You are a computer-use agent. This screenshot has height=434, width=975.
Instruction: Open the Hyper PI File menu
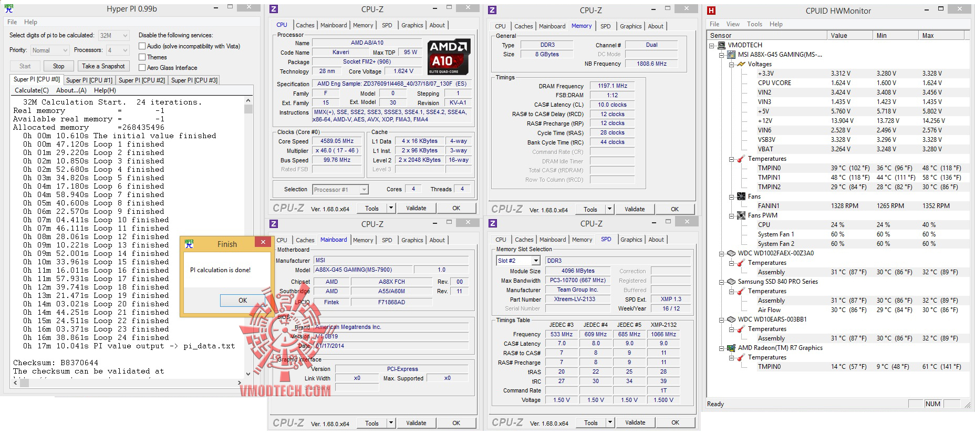(x=12, y=22)
